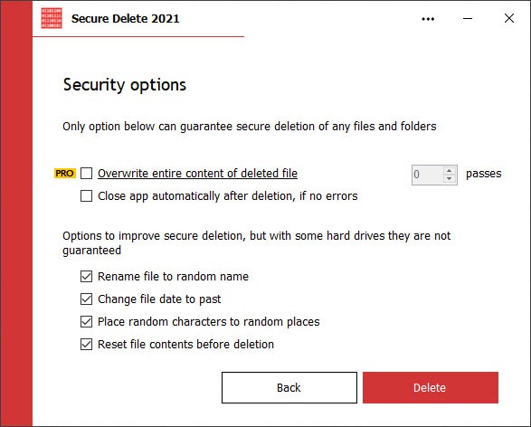Click the Secure Delete app logo icon

pos(52,18)
